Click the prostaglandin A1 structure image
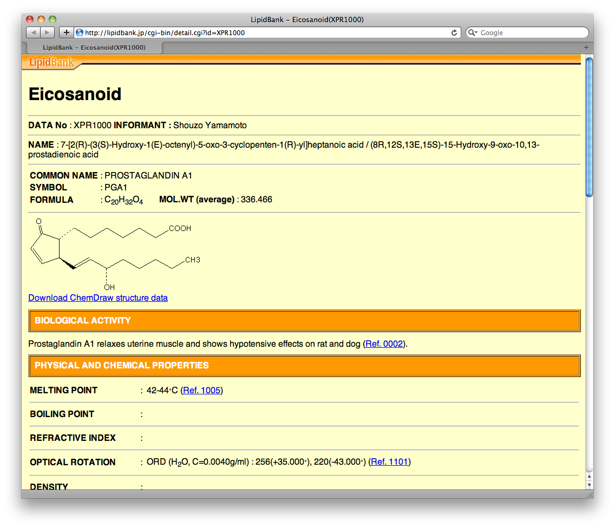 coord(115,254)
